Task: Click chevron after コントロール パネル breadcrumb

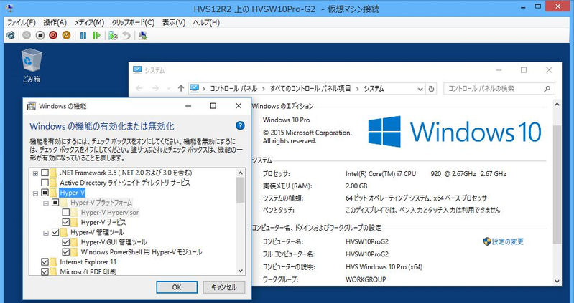Action: [264, 89]
